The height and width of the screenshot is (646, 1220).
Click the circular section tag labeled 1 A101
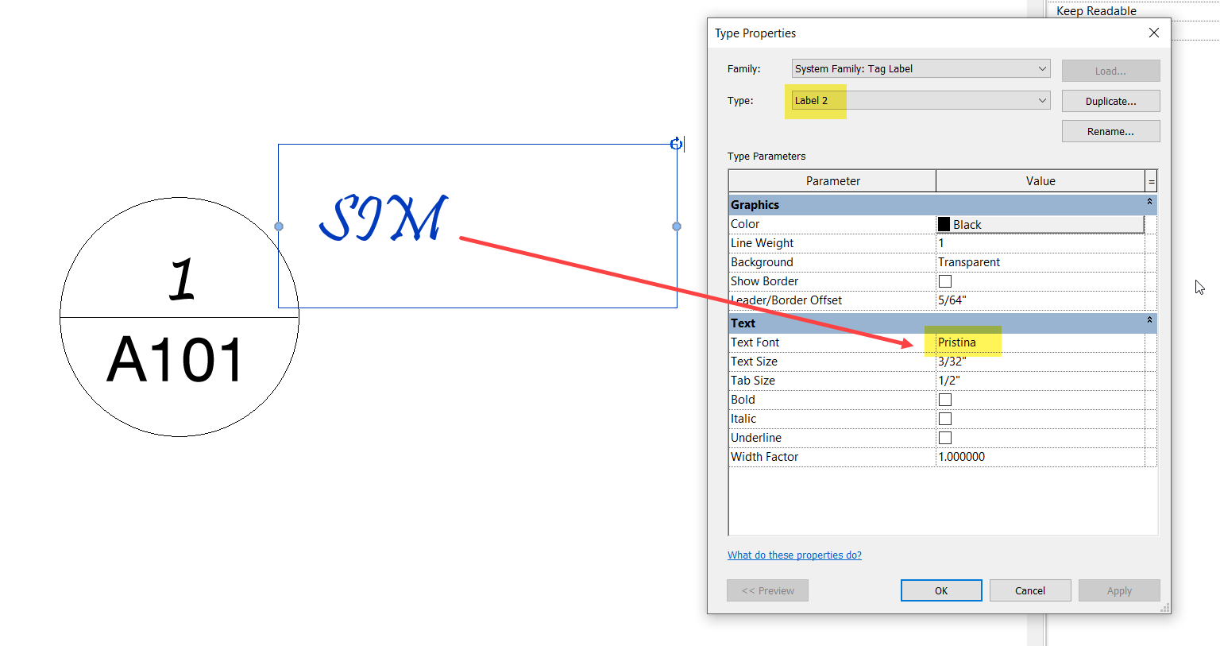pos(179,316)
